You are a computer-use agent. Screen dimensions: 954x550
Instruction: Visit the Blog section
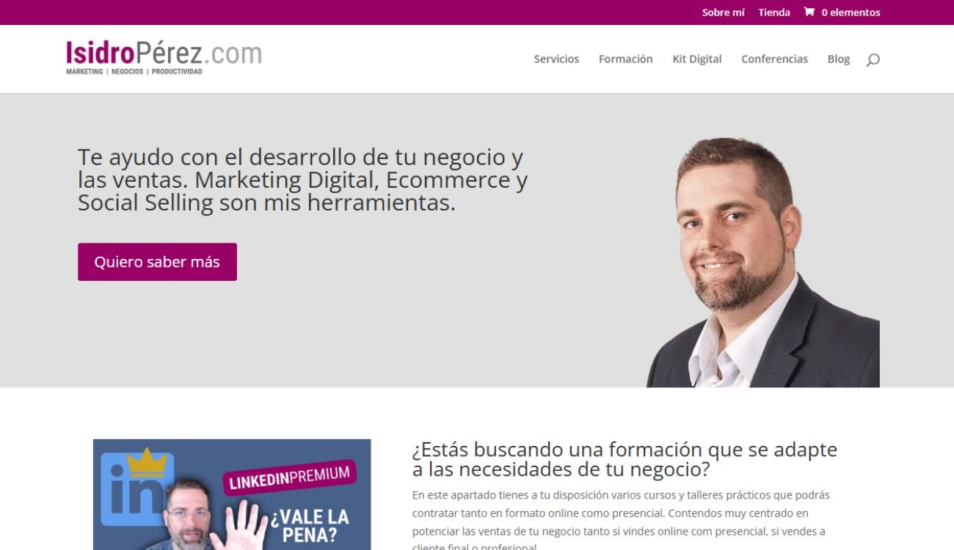pyautogui.click(x=839, y=59)
